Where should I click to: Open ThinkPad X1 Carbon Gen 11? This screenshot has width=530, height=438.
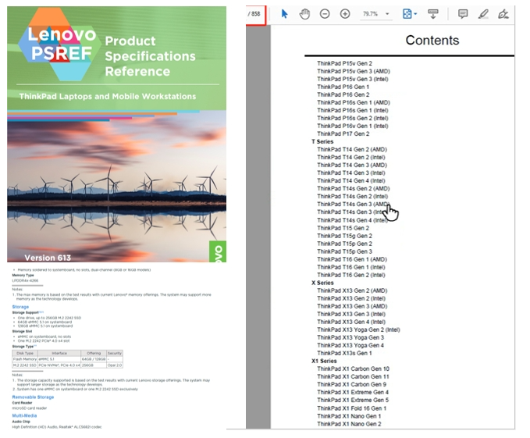tap(354, 376)
